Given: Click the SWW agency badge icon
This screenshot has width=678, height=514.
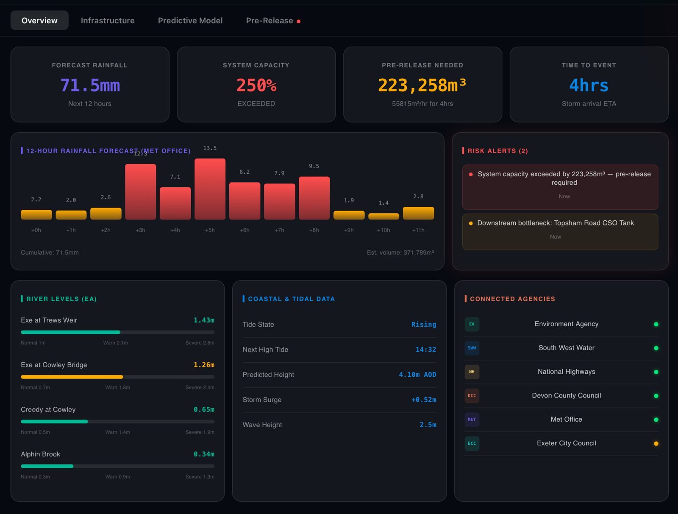Looking at the screenshot, I should 472,348.
